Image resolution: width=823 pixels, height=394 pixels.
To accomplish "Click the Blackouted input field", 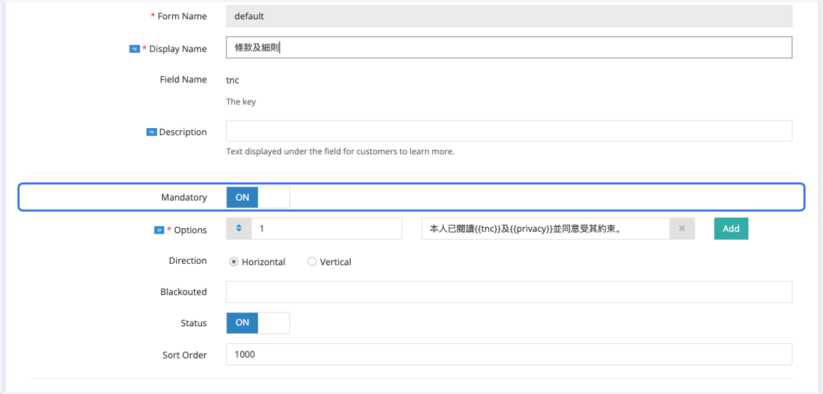I will click(509, 291).
